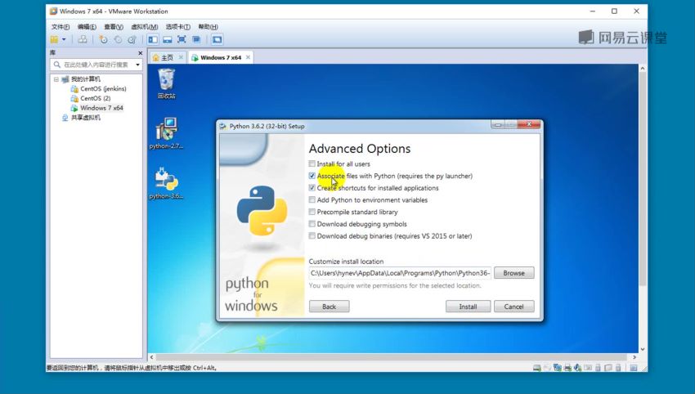Click the sound card status bar icon

tap(577, 368)
